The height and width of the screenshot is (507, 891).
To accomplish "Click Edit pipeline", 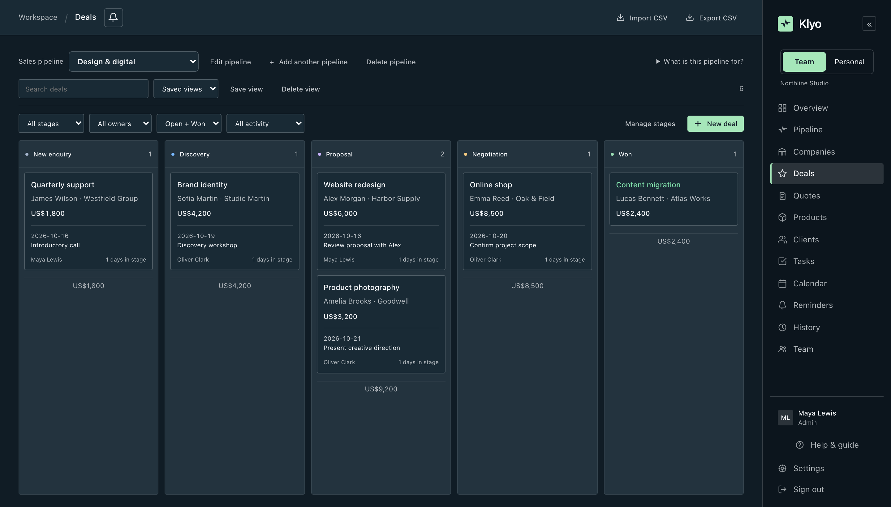I will [230, 62].
